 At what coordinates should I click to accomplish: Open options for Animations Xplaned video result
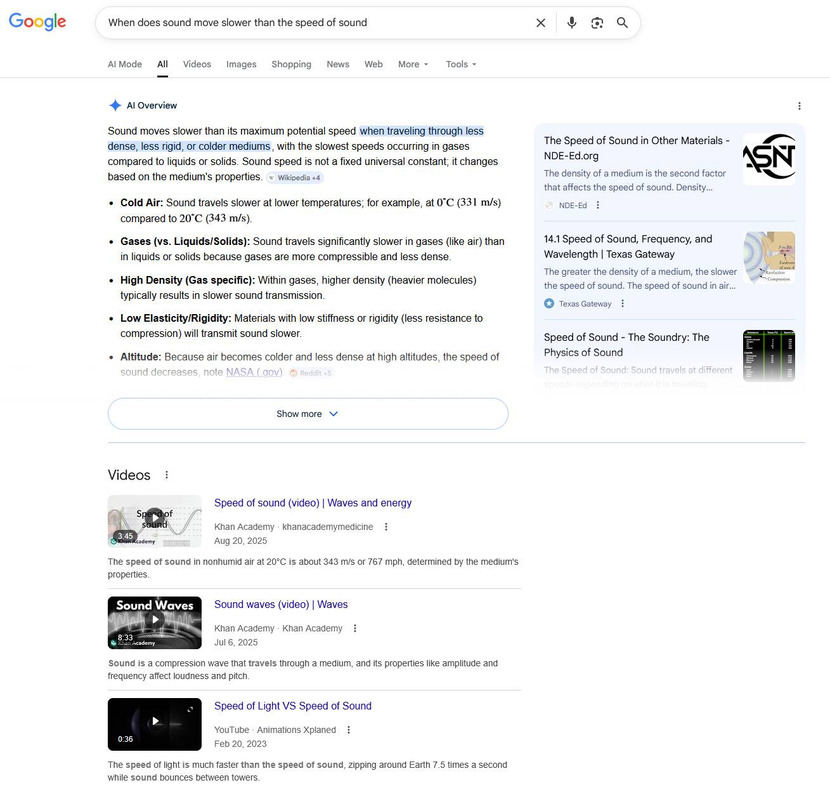tap(349, 730)
